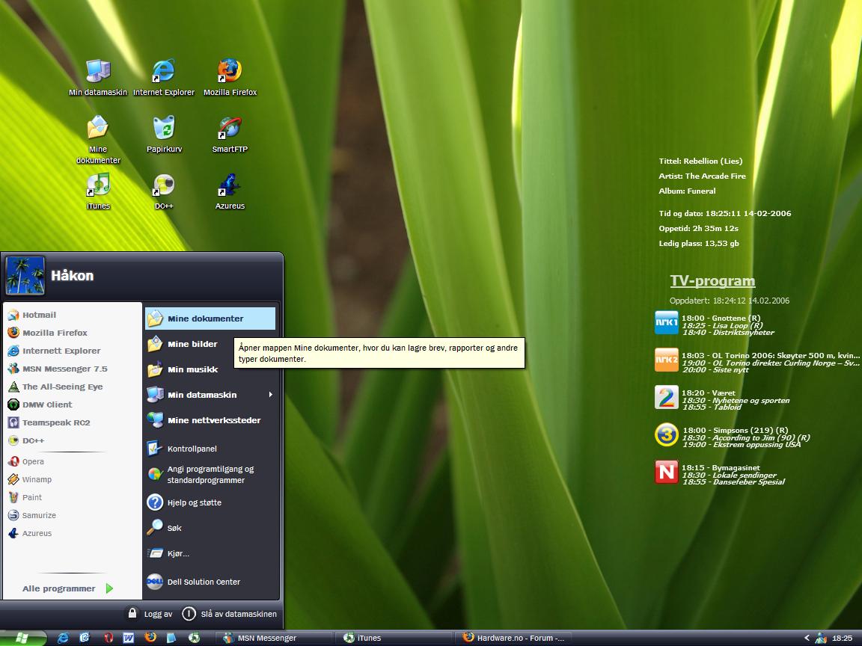Open Mine bilder in start menu

pos(192,344)
